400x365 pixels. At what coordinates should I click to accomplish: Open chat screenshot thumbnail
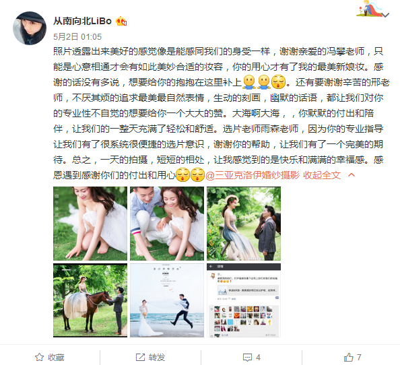[x=244, y=300]
